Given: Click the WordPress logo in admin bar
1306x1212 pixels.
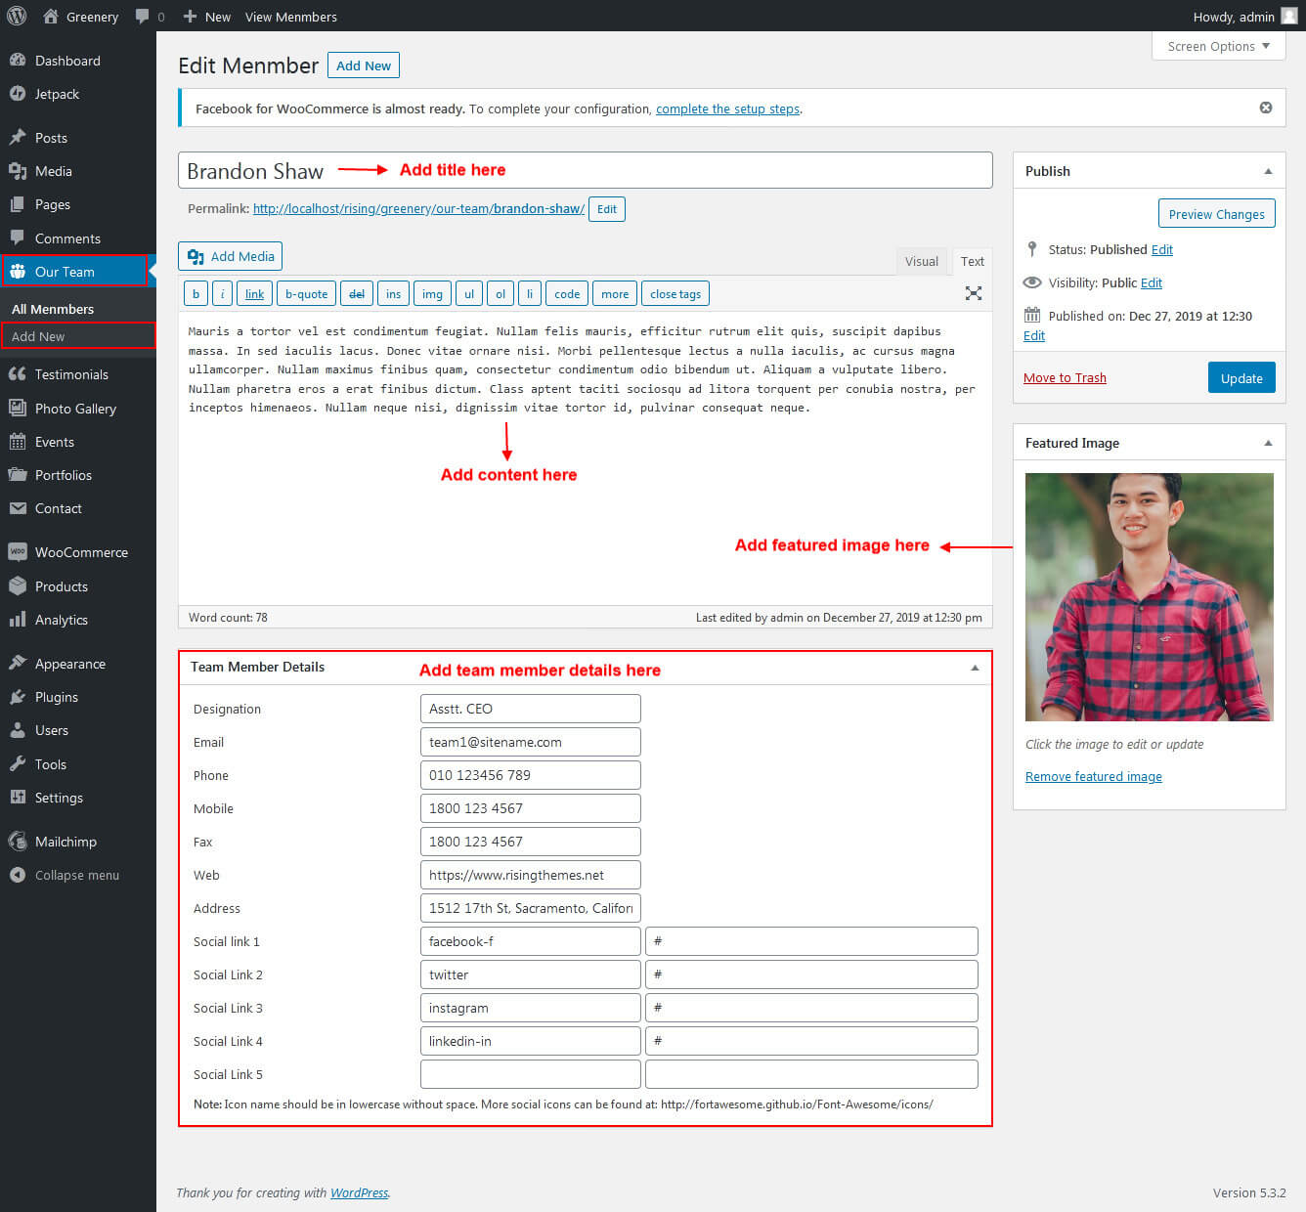Looking at the screenshot, I should point(17,16).
